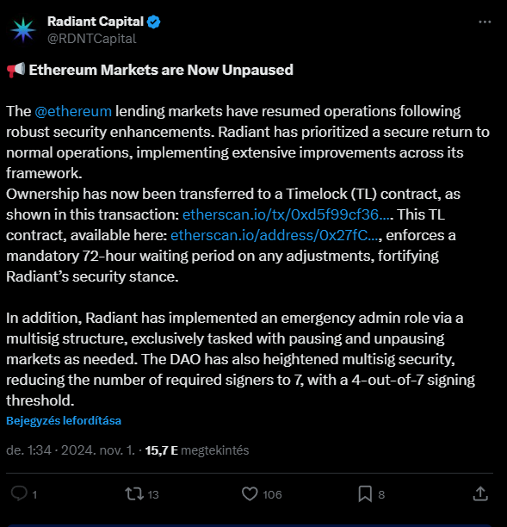Bookmark this post
Screen dimensions: 507x527
365,494
